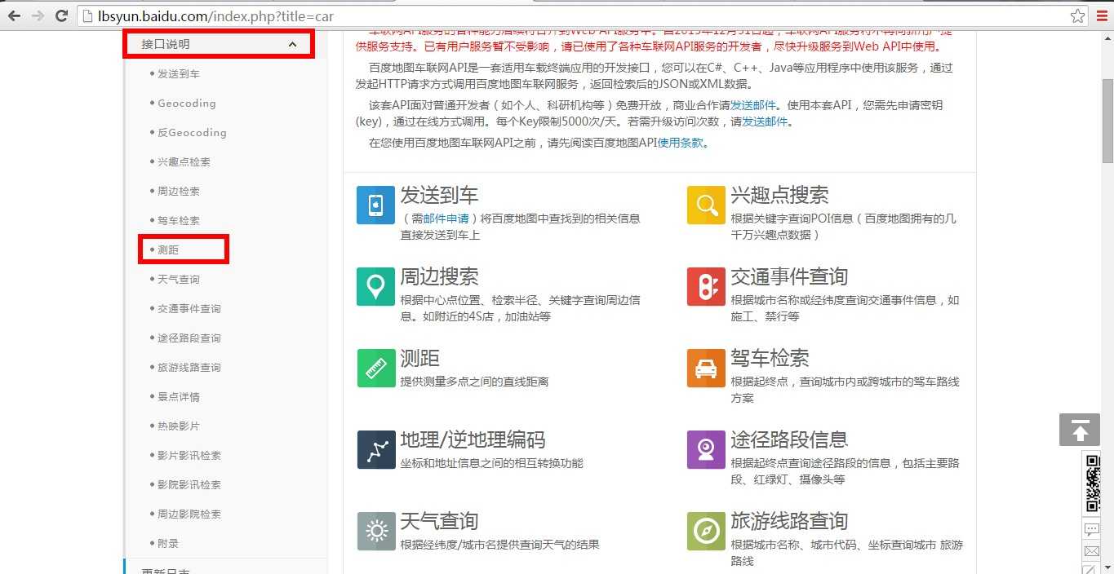Click the blue 发送到车 phone icon
Viewport: 1114px width, 574px height.
(x=375, y=205)
